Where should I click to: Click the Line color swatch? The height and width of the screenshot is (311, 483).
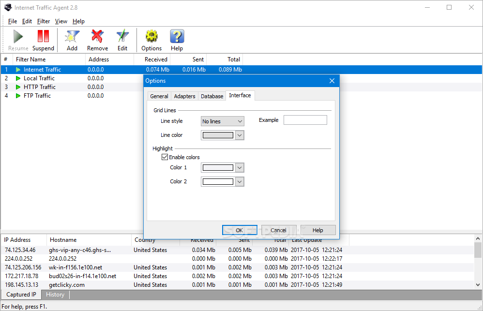coord(218,135)
